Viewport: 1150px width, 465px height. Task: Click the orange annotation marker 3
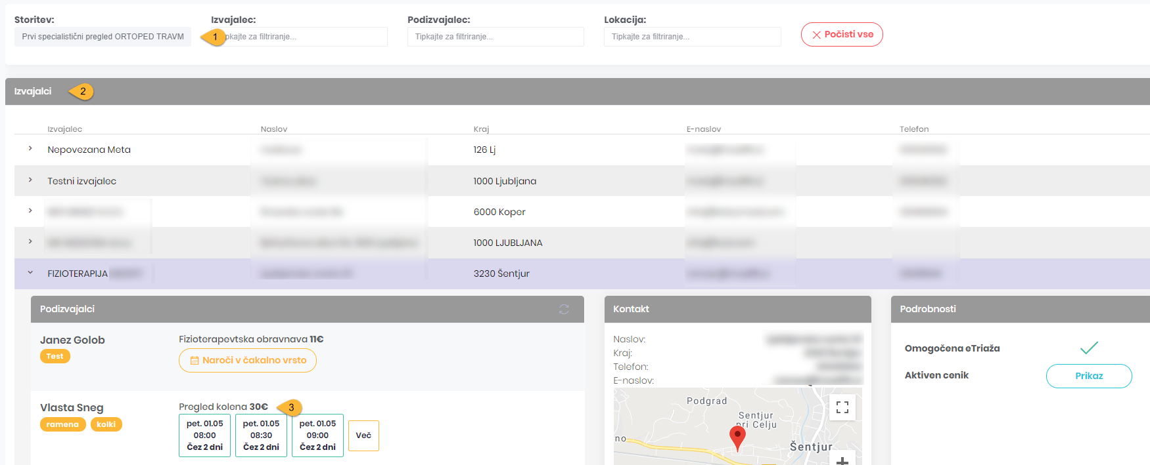pos(290,408)
